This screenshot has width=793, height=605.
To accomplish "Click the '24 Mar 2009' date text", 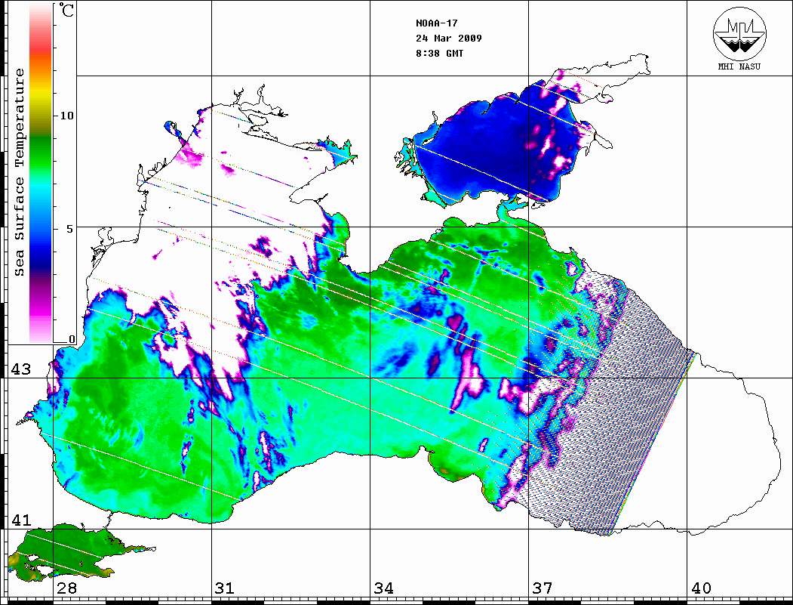I will coord(449,39).
